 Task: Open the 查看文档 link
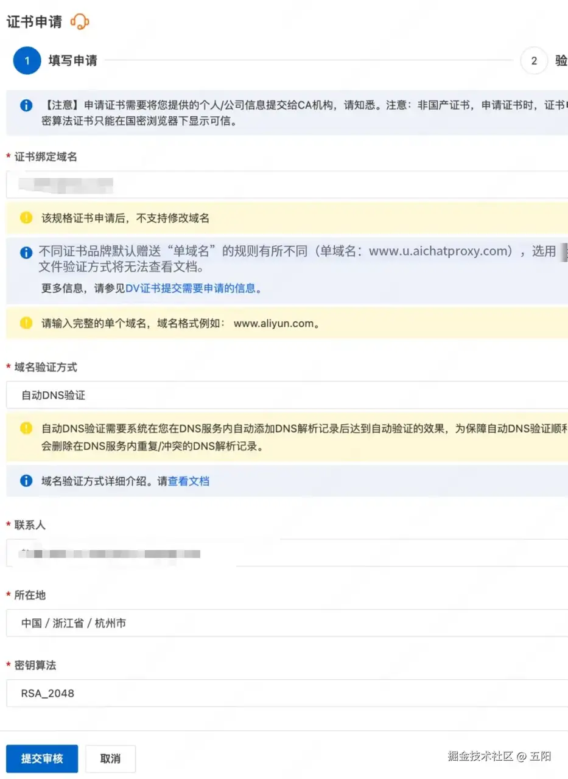click(189, 481)
